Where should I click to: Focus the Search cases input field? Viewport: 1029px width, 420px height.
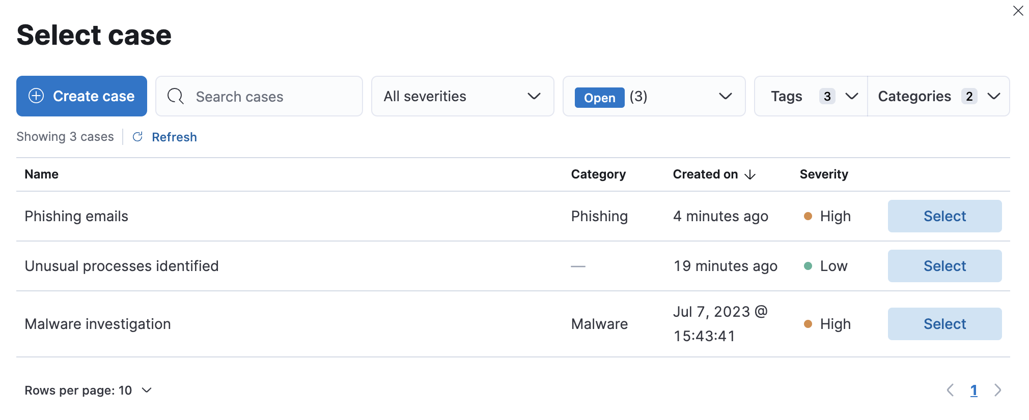(x=259, y=96)
